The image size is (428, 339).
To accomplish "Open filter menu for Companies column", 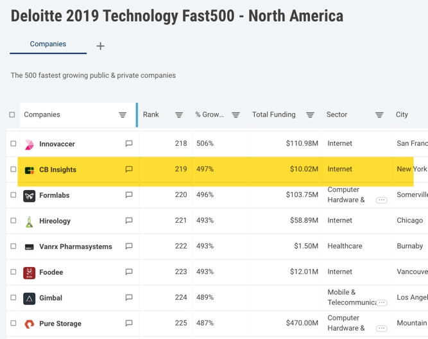I will point(123,115).
